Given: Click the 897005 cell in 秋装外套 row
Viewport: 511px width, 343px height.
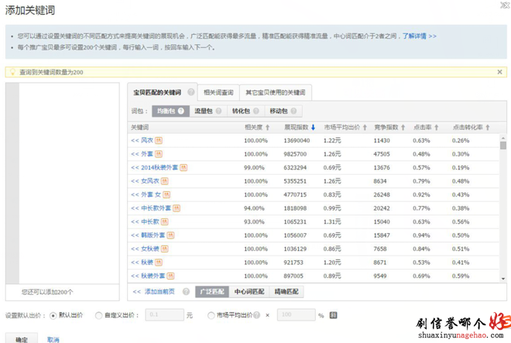Looking at the screenshot, I should (293, 276).
